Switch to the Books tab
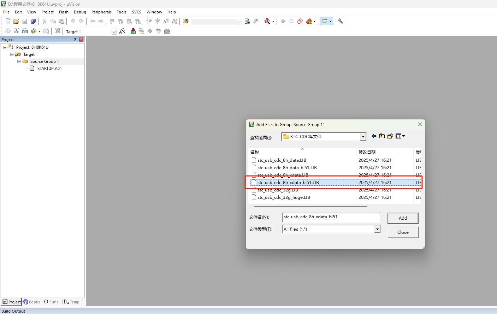 31,302
